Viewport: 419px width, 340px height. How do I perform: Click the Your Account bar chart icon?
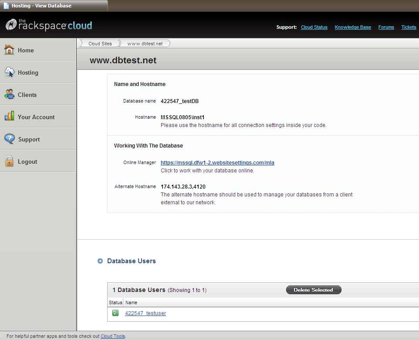click(9, 116)
